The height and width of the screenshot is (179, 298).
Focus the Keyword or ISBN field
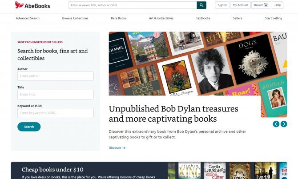(x=56, y=113)
